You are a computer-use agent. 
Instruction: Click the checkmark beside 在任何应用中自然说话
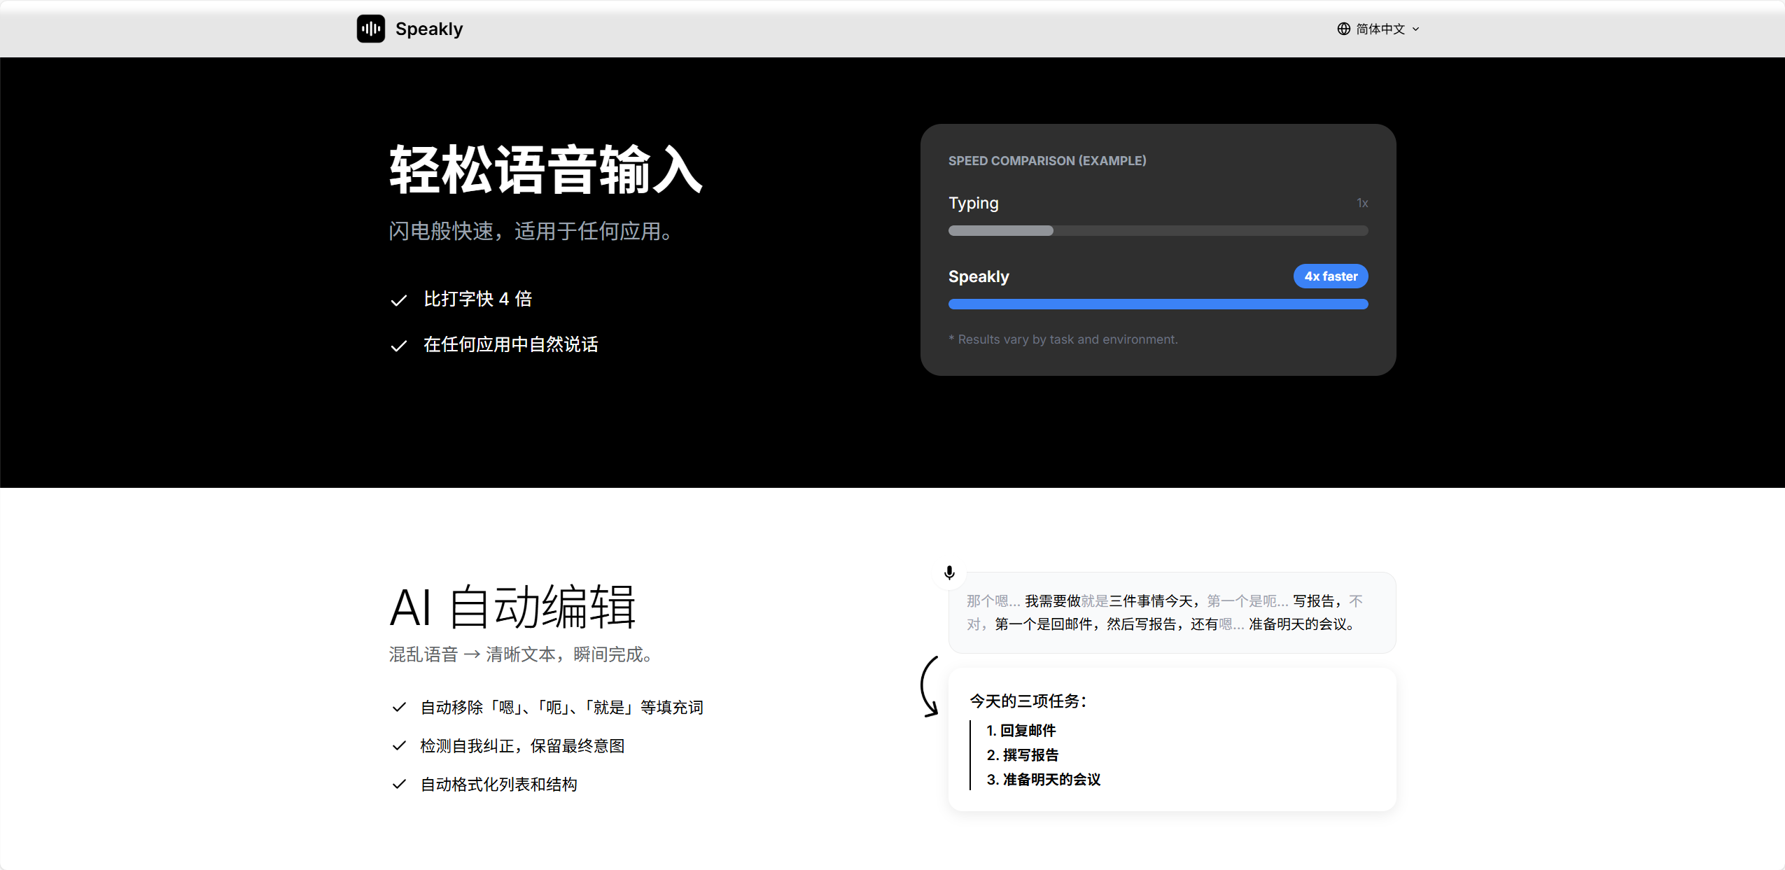(x=399, y=346)
